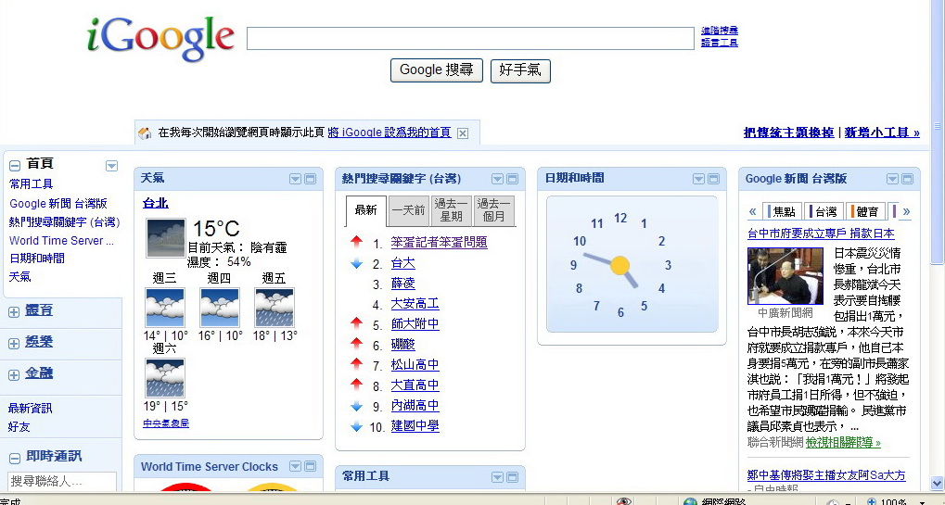Open 最新資訊 in the sidebar
945x505 pixels.
[x=30, y=408]
